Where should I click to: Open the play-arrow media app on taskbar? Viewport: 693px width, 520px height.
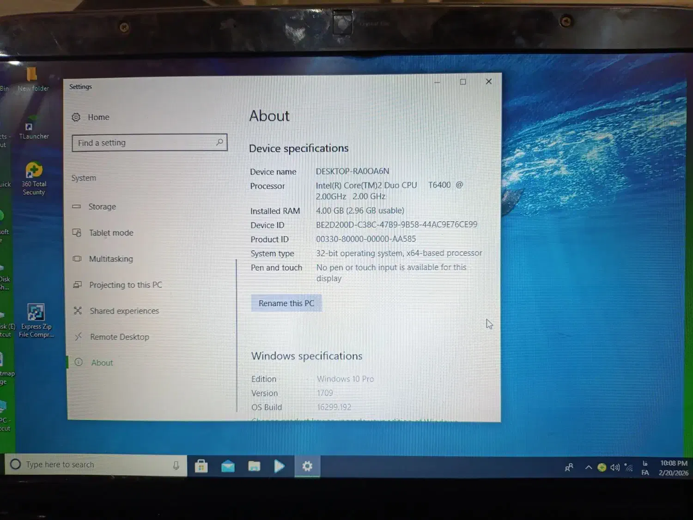click(x=280, y=466)
